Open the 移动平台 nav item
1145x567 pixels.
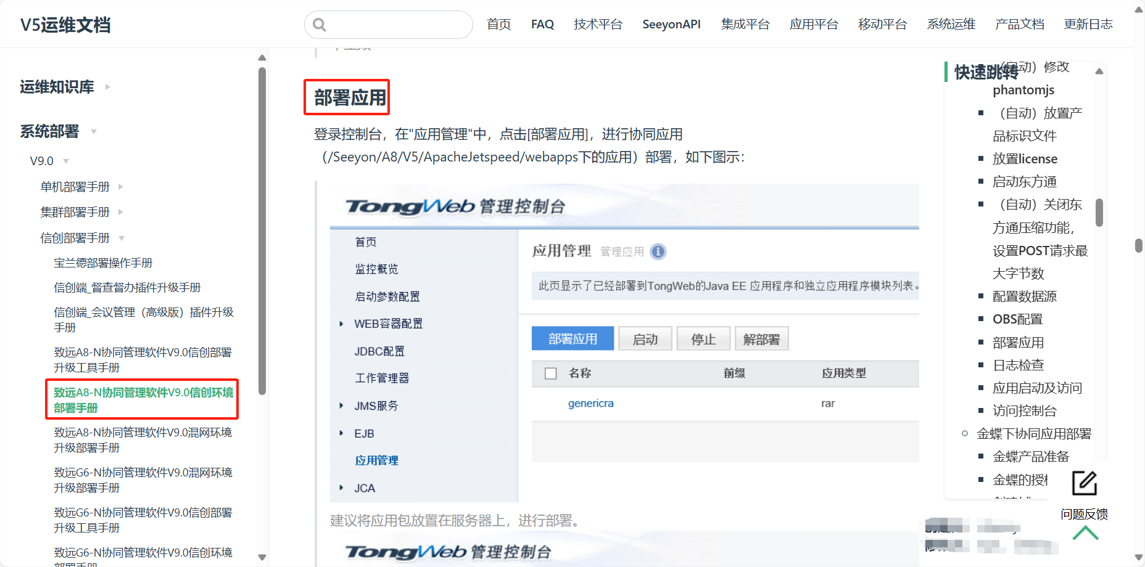click(x=882, y=24)
